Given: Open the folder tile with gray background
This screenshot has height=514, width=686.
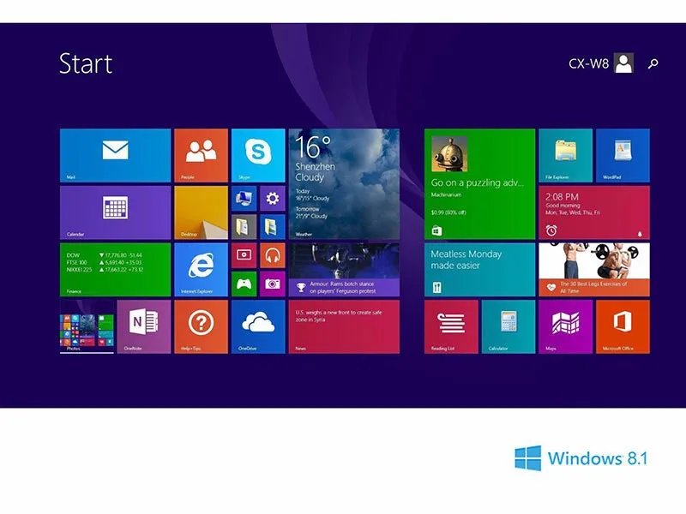Looking at the screenshot, I should tap(244, 227).
